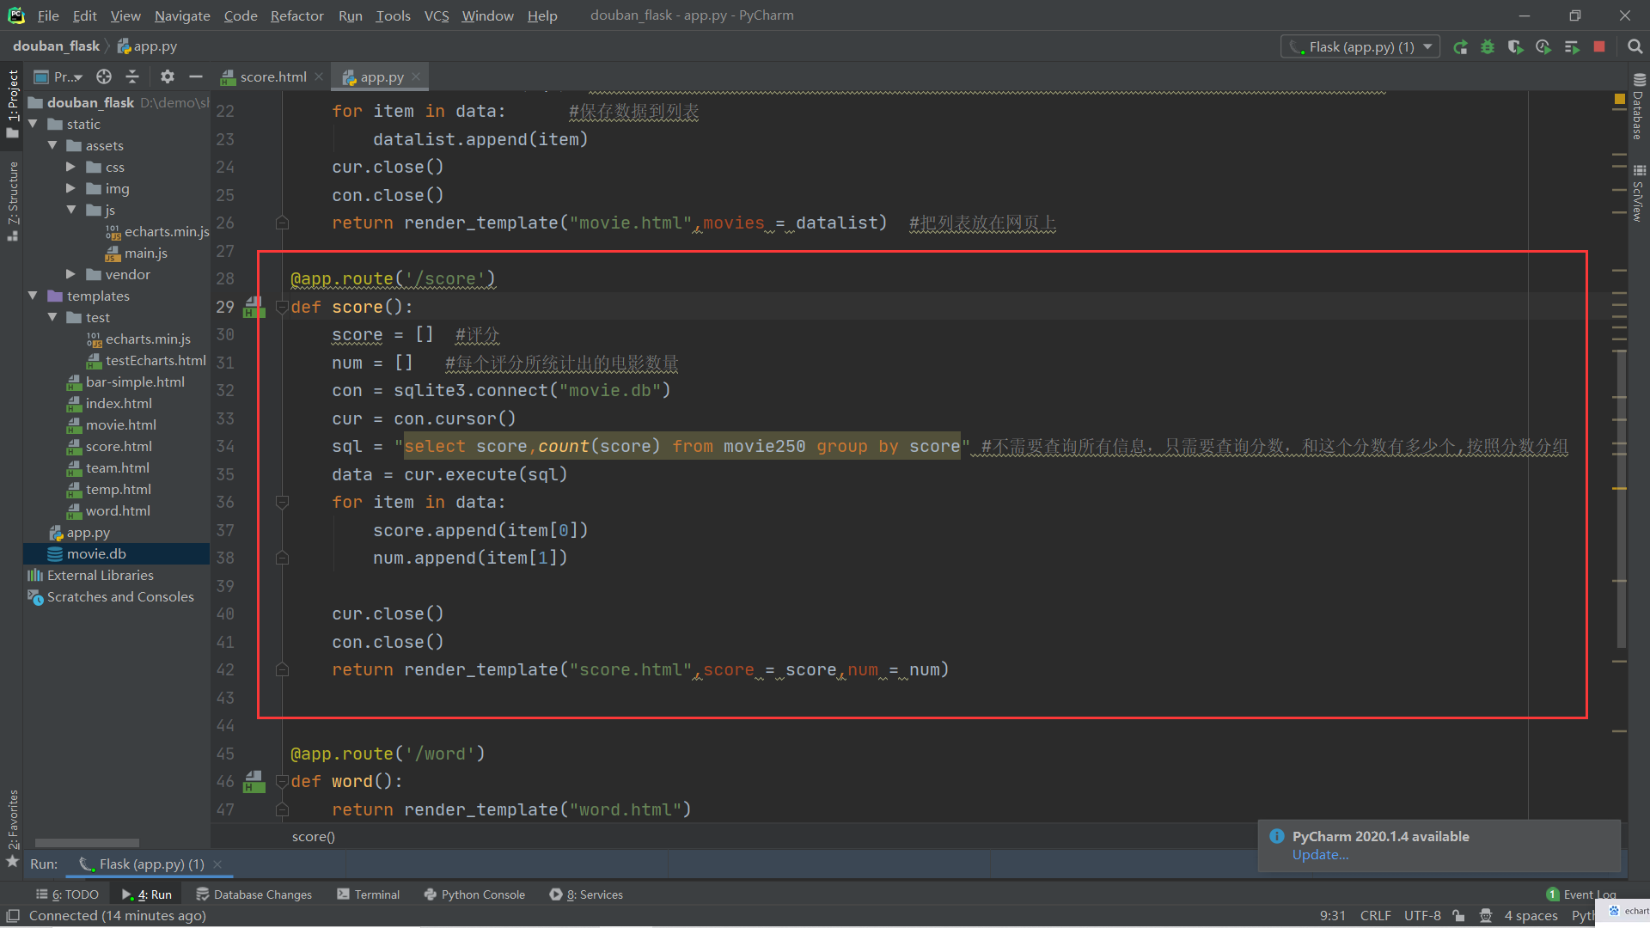Viewport: 1650px width, 928px height.
Task: Expand the vendor folder in the tree
Action: click(x=71, y=274)
